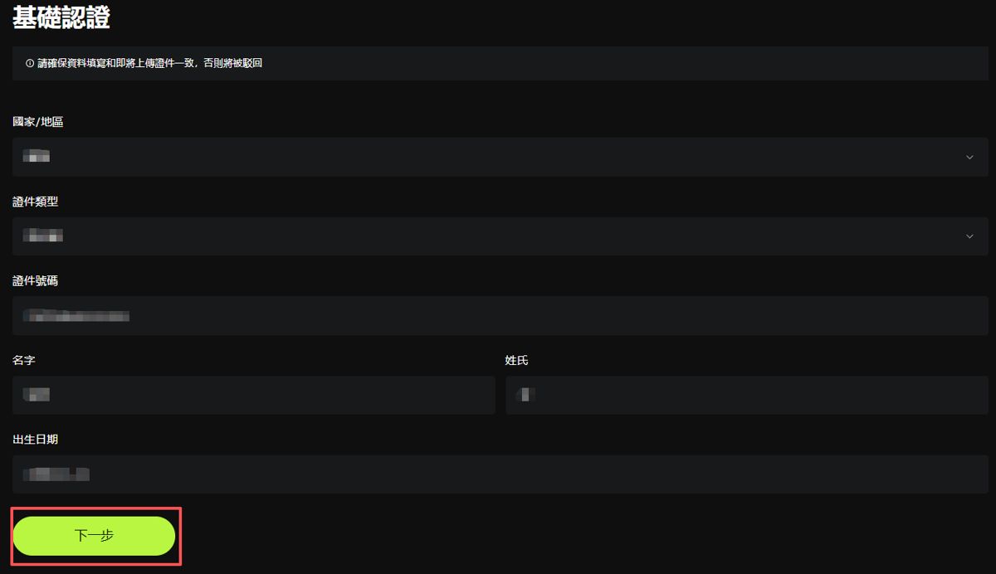
Task: Click the chevron arrow of 國家/地區 dropdown
Action: tap(969, 157)
